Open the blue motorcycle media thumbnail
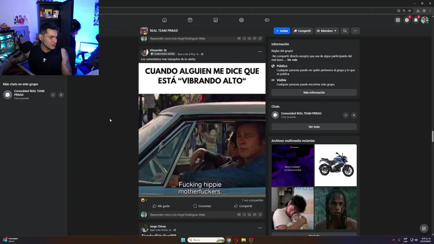This screenshot has width=434, height=244. pyautogui.click(x=336, y=165)
